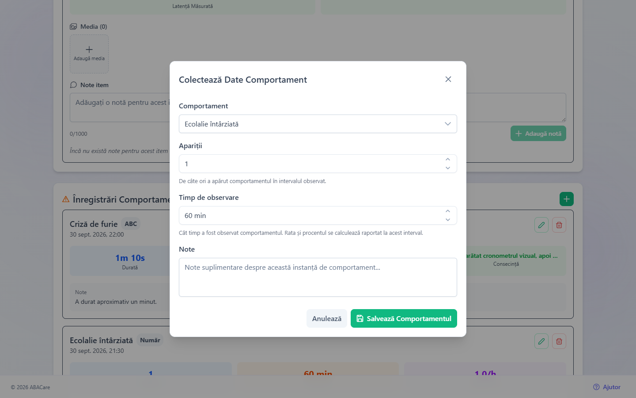Edit the Ecolalie întârziată record pencil icon
Image resolution: width=636 pixels, height=398 pixels.
coord(541,341)
